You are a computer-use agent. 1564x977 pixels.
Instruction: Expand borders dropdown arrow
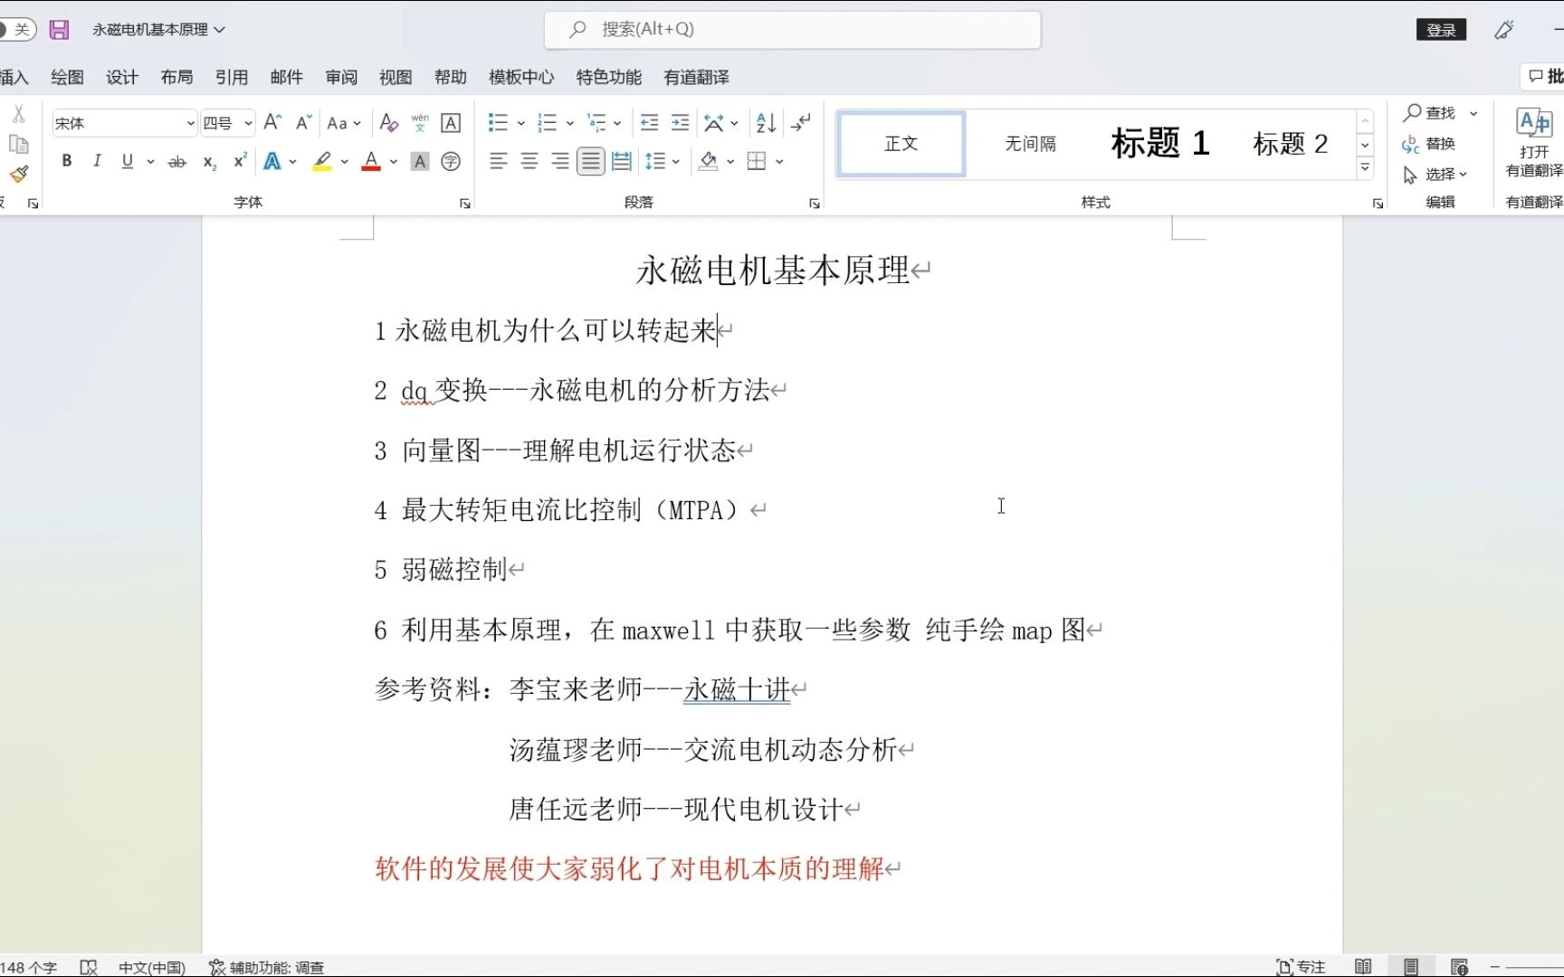[779, 162]
